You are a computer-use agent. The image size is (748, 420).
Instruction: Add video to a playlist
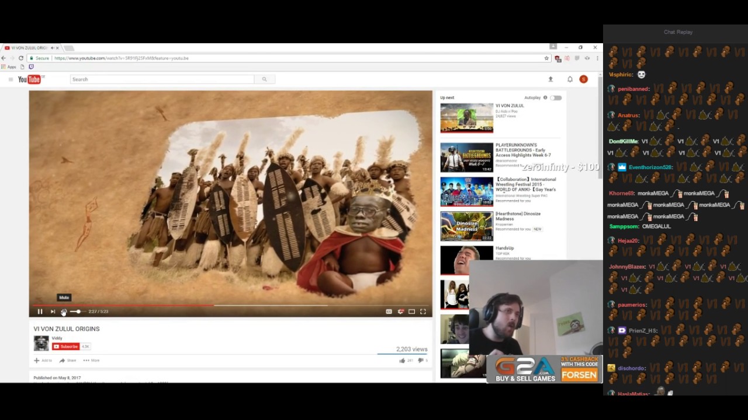[43, 360]
